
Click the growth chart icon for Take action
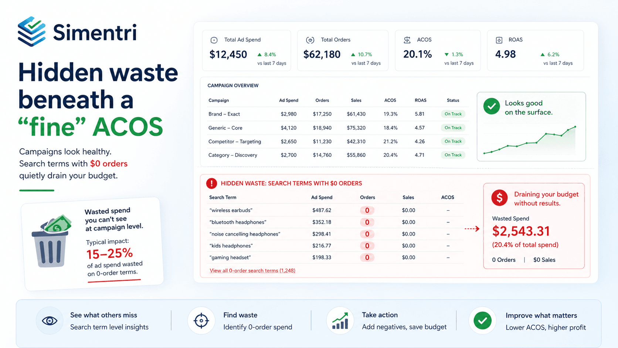point(340,321)
